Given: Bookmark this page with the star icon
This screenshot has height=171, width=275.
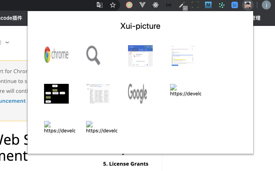Looking at the screenshot, I should 113,5.
